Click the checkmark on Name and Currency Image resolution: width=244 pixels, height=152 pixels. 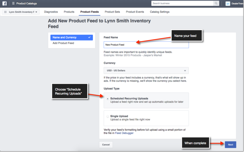pos(89,37)
